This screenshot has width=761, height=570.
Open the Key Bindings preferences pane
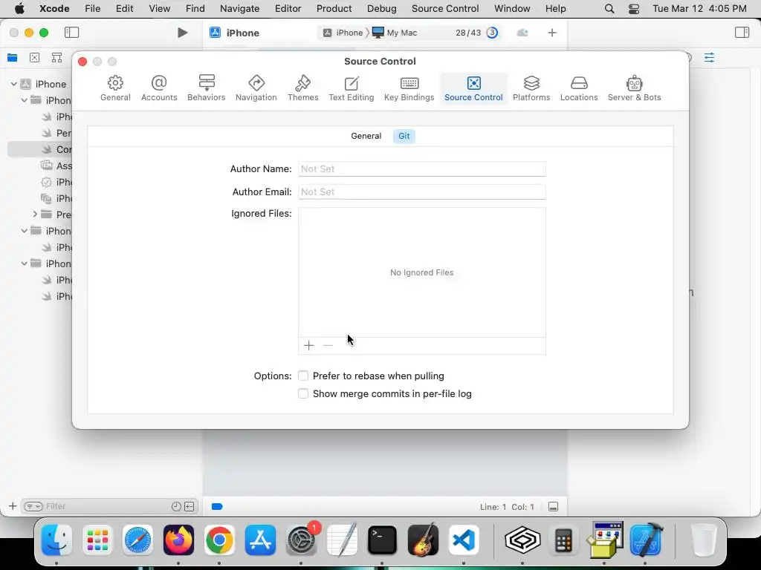tap(409, 88)
